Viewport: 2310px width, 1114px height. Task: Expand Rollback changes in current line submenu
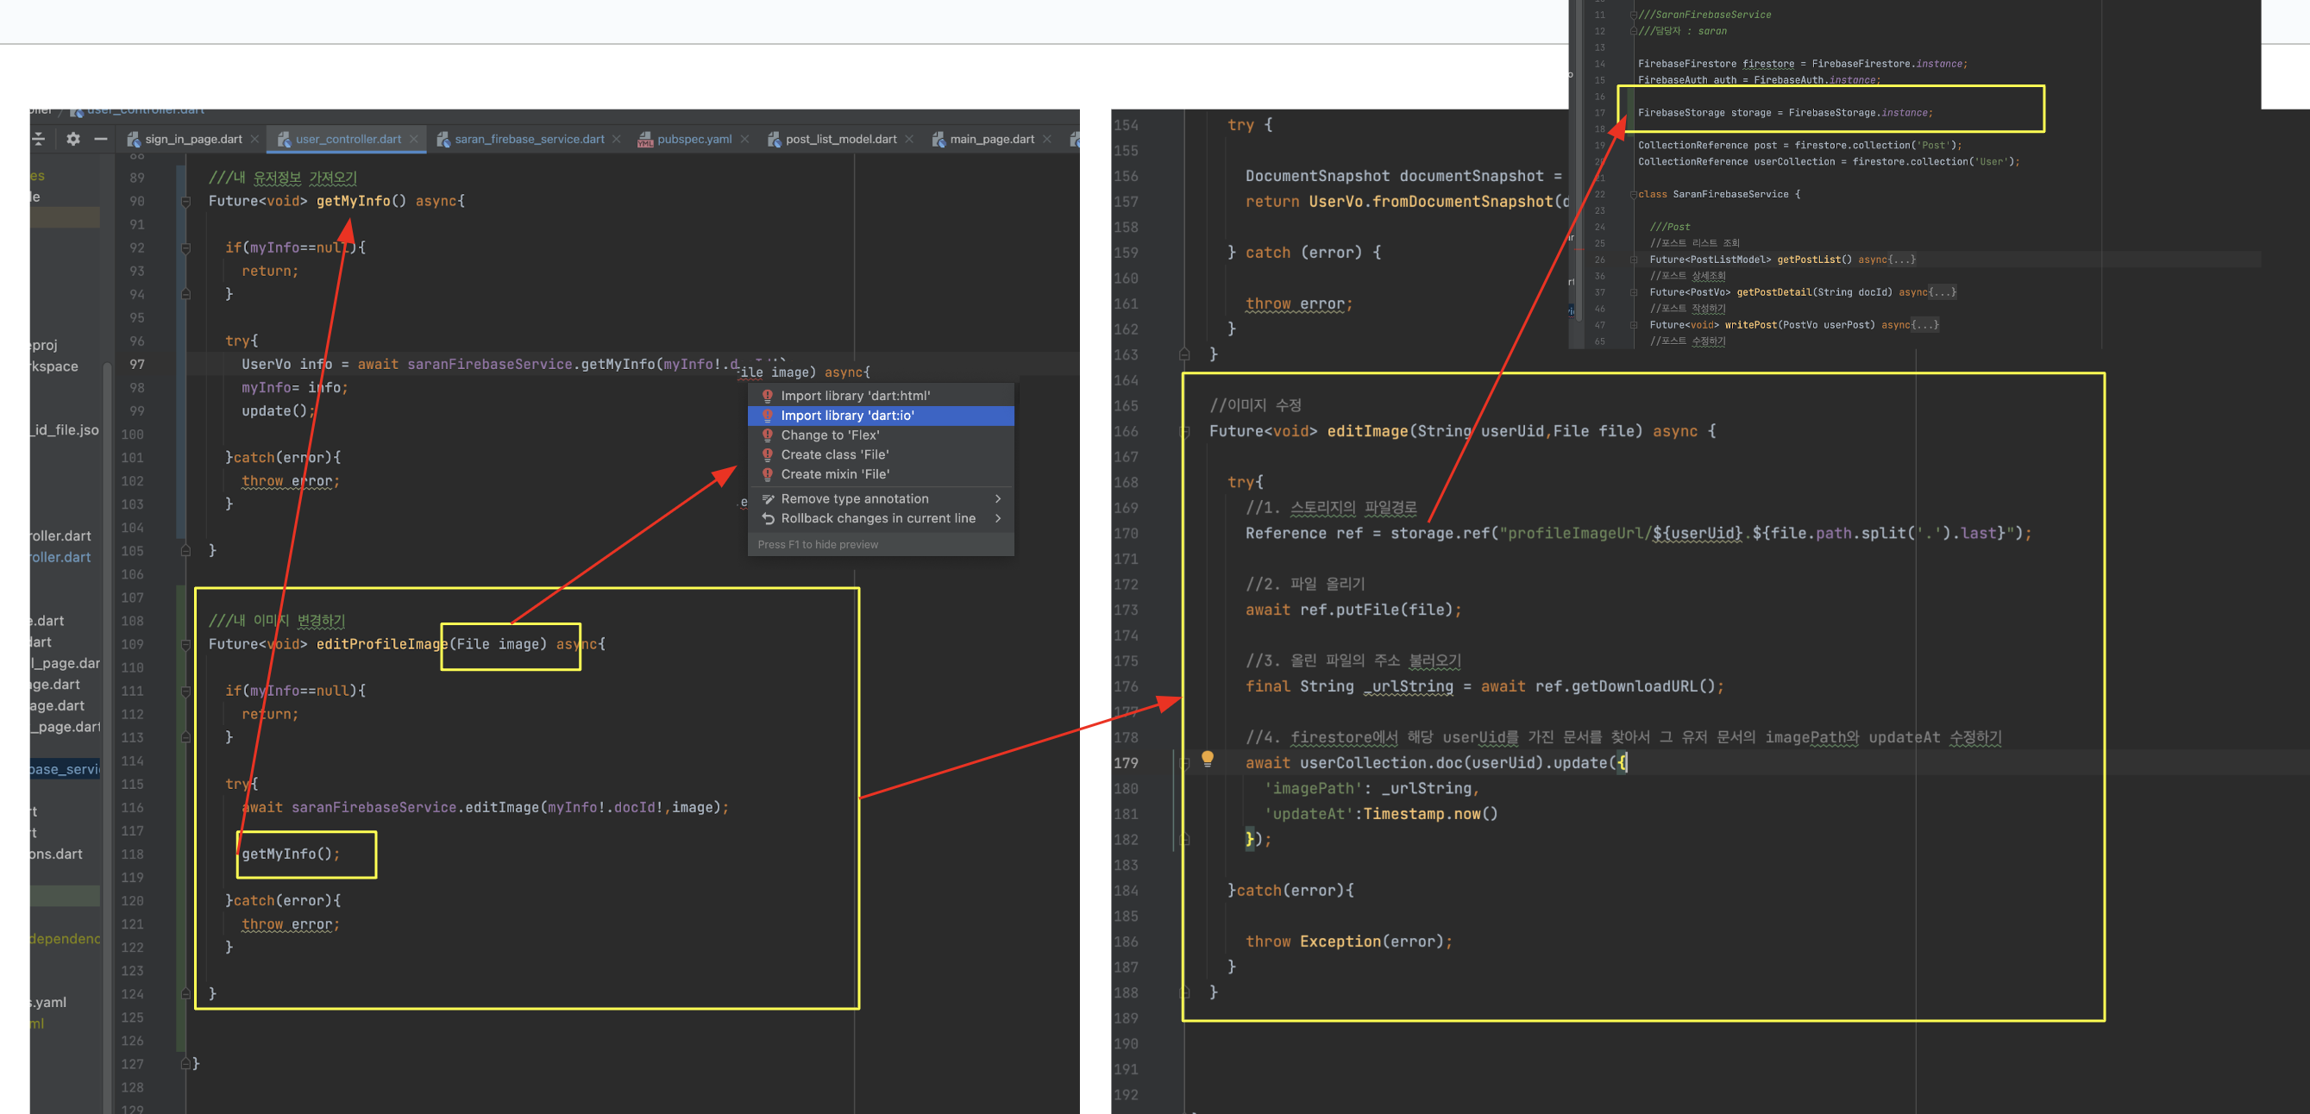(x=997, y=519)
